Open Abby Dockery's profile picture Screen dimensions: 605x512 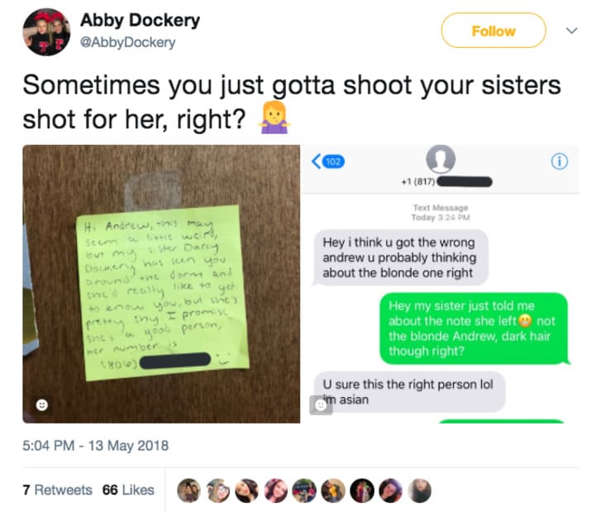(x=46, y=32)
